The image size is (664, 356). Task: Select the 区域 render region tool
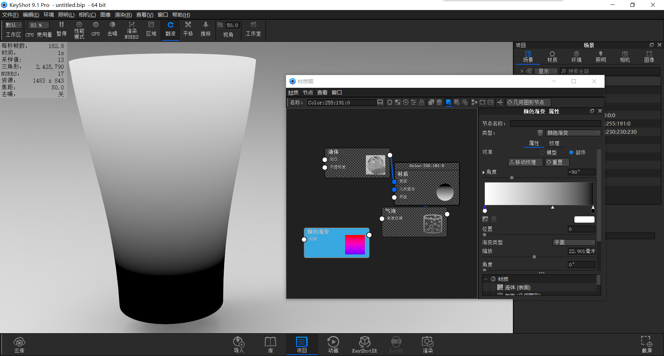(151, 29)
